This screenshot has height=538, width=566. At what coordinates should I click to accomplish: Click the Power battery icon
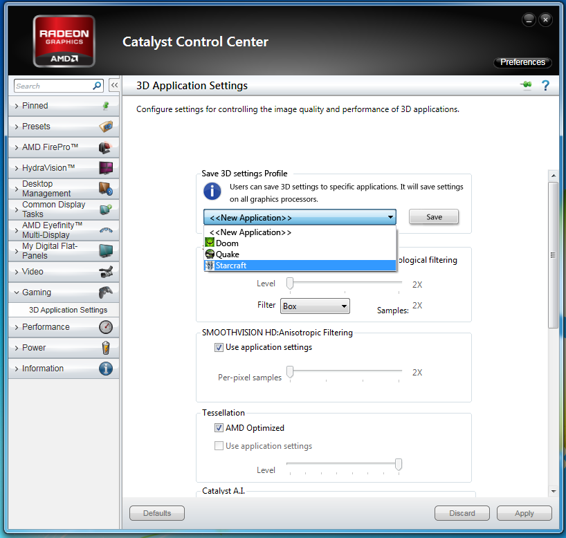[105, 348]
